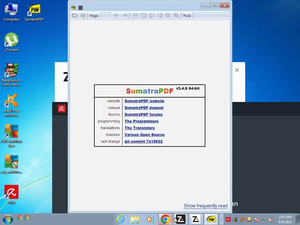
Task: Click the muted volume tray icon
Action: (270, 219)
